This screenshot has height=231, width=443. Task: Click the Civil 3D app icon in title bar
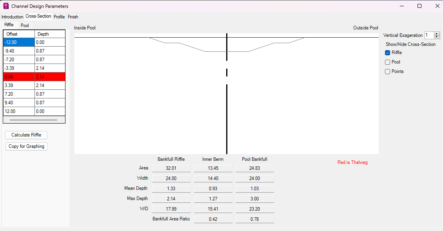[6, 6]
